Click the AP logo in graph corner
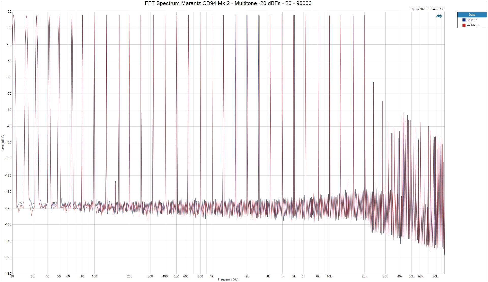Viewport: 488px width, 282px height. 439,16
